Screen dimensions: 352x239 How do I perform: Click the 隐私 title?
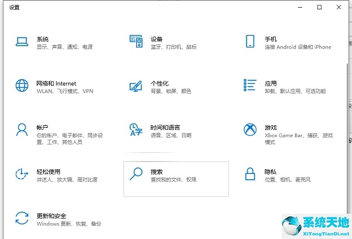270,172
